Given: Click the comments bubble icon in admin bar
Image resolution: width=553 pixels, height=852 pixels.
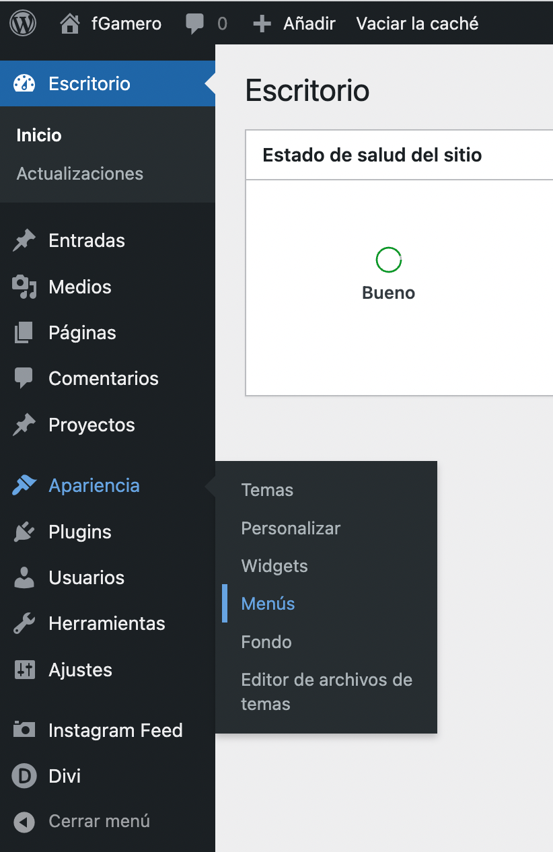Looking at the screenshot, I should (x=195, y=24).
